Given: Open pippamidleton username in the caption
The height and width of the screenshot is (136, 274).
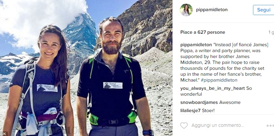Looking at the screenshot, I should tap(196, 45).
